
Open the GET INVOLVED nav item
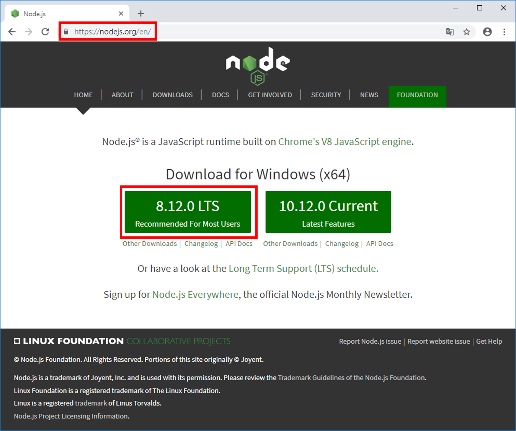click(270, 95)
